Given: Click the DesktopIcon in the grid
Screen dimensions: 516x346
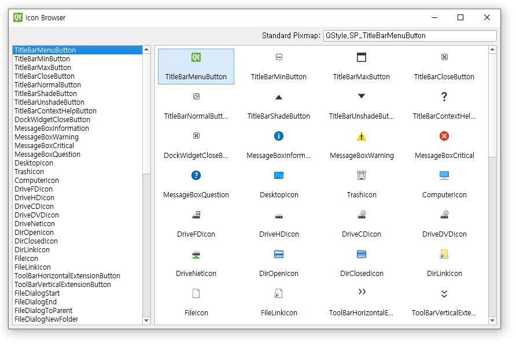Looking at the screenshot, I should [x=279, y=175].
